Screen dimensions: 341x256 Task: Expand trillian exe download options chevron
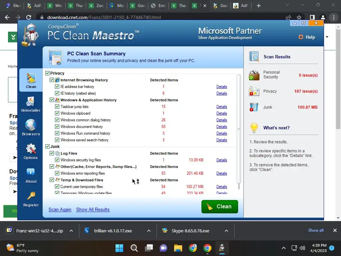pos(149,231)
